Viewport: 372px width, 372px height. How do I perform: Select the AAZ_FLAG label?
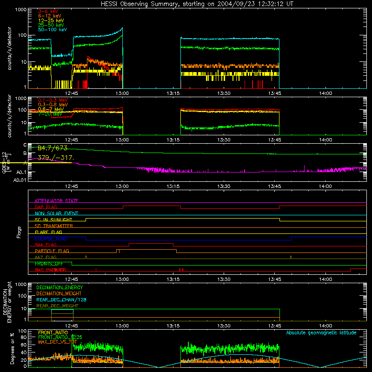coord(46,257)
